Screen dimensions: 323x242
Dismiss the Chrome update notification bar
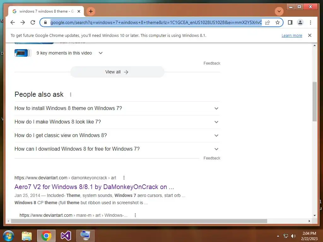point(310,35)
